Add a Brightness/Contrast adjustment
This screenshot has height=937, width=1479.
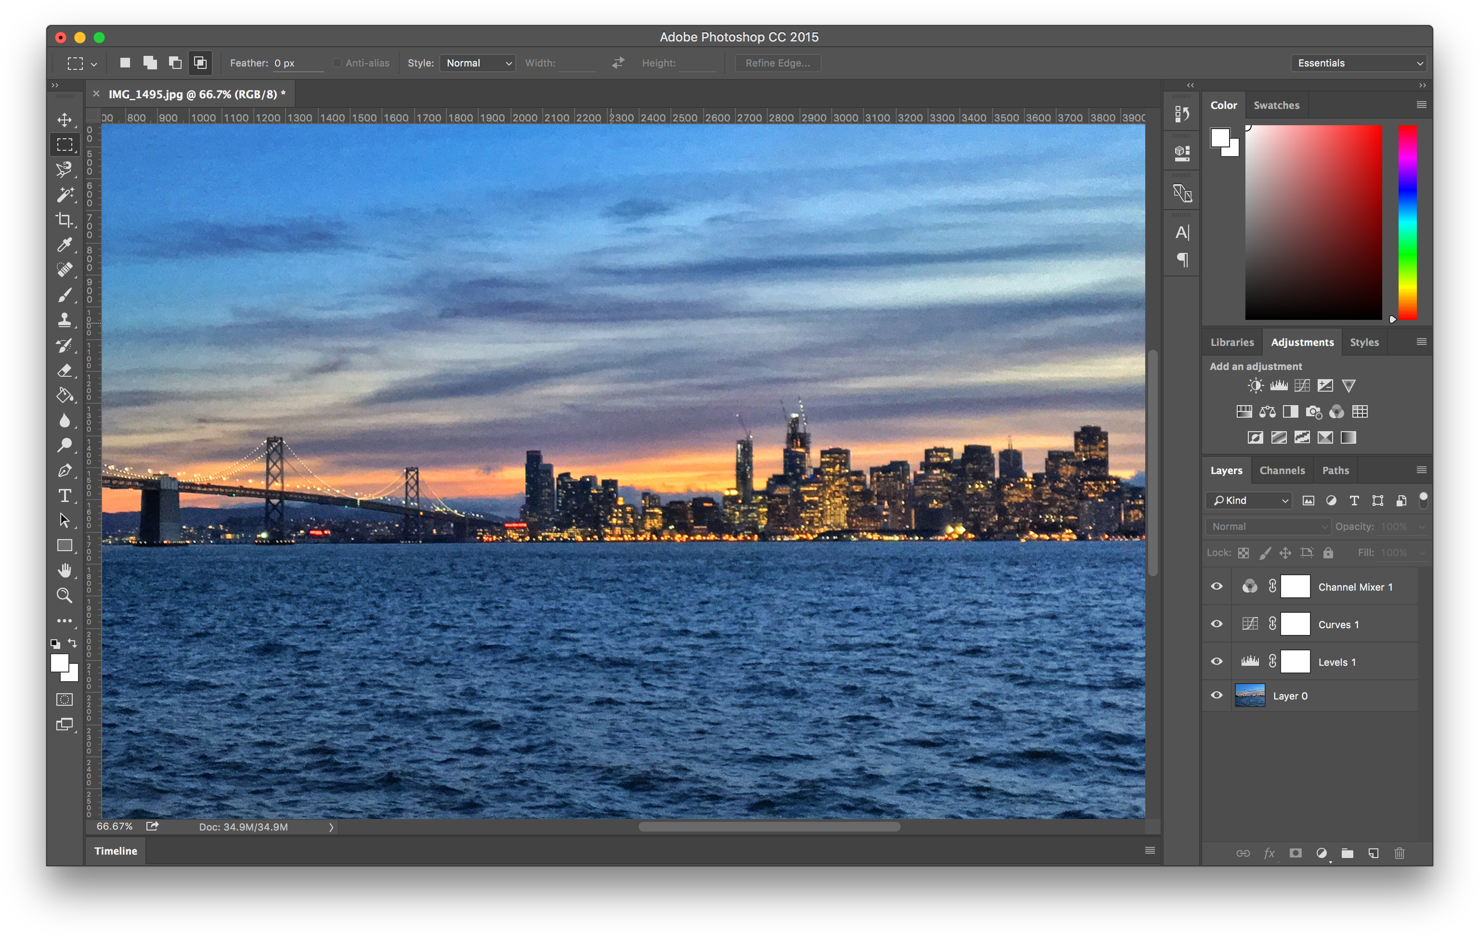(x=1256, y=386)
